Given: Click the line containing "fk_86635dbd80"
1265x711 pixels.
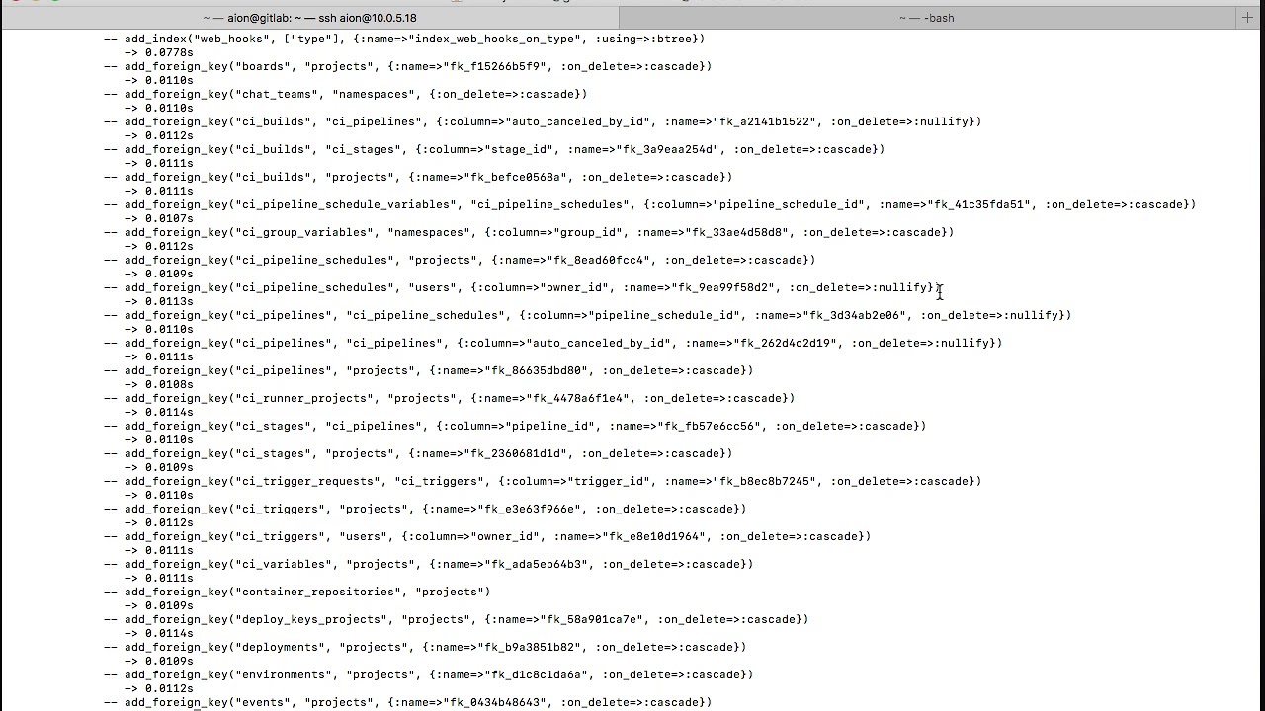Looking at the screenshot, I should pyautogui.click(x=428, y=370).
